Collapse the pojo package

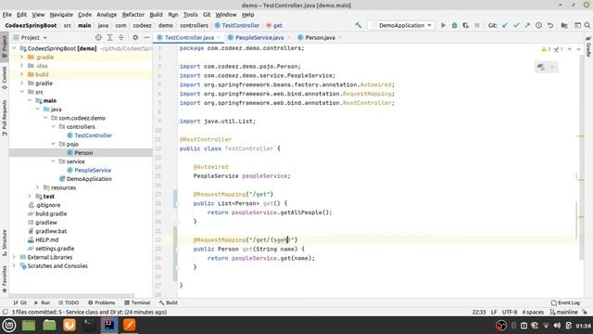[x=54, y=144]
